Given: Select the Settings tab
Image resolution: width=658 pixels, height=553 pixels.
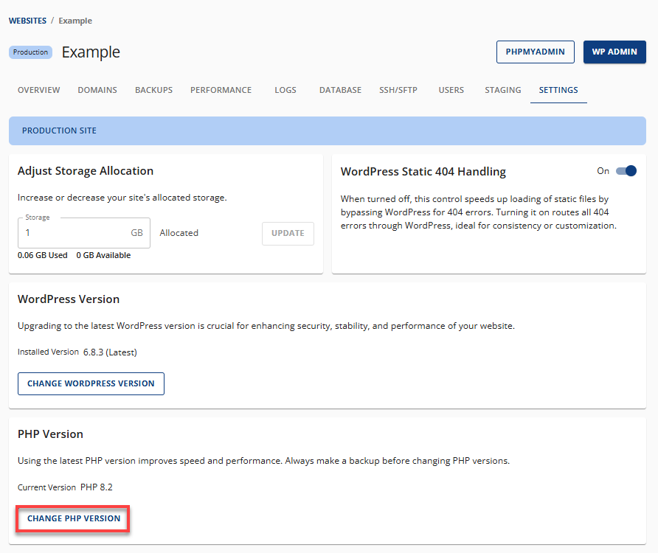Looking at the screenshot, I should (x=558, y=90).
